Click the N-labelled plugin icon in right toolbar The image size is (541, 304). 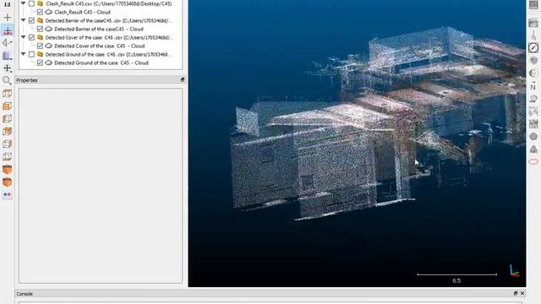coord(533,86)
